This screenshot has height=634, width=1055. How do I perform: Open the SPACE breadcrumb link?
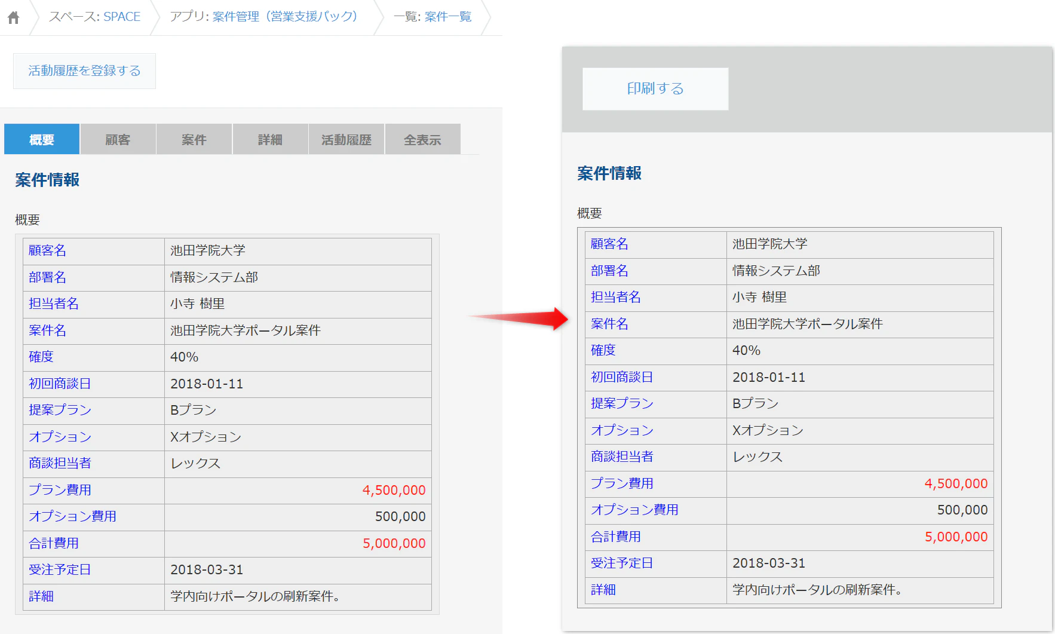tap(122, 17)
